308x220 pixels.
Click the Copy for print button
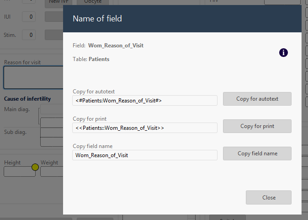(x=257, y=126)
